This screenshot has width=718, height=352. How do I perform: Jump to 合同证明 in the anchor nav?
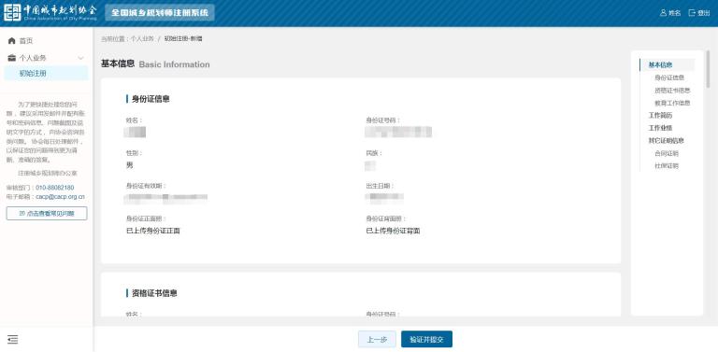(x=667, y=153)
